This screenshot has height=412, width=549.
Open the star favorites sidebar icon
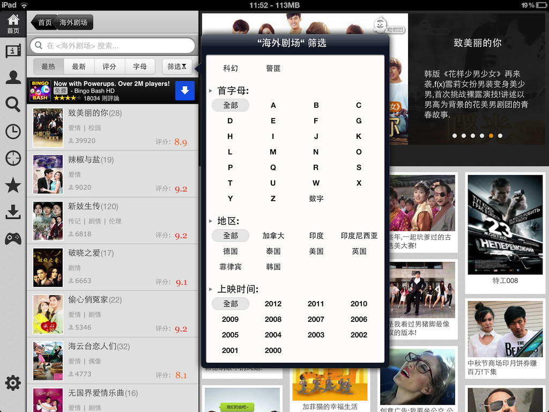pyautogui.click(x=13, y=186)
